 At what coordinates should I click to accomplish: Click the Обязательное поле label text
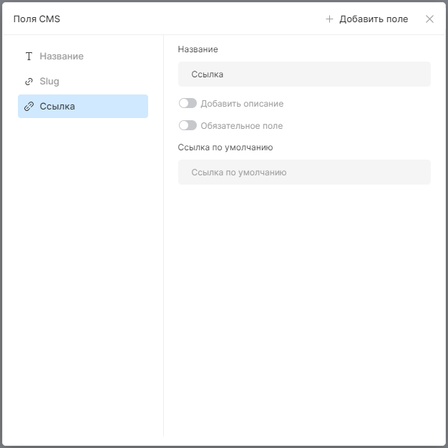click(242, 126)
